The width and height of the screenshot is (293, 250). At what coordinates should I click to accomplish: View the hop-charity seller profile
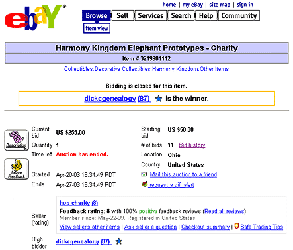point(79,203)
